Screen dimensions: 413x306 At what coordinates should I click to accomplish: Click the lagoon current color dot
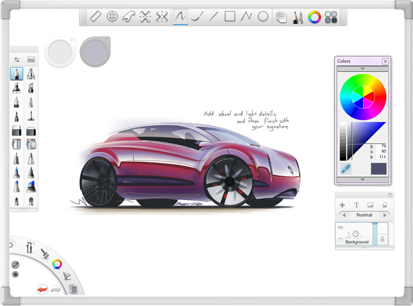click(x=15, y=275)
